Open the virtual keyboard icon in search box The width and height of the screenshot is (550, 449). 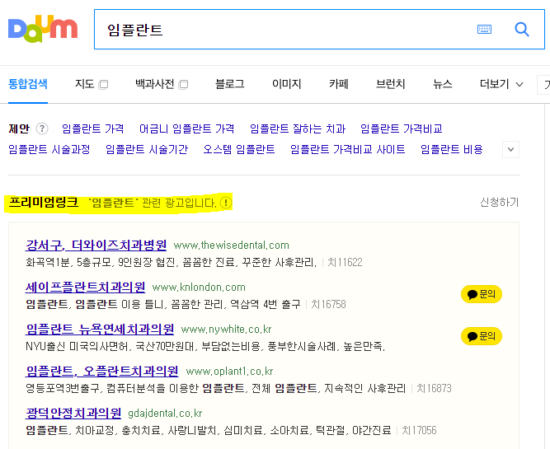[484, 29]
